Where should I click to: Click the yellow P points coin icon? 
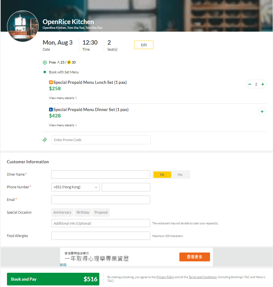tap(69, 62)
